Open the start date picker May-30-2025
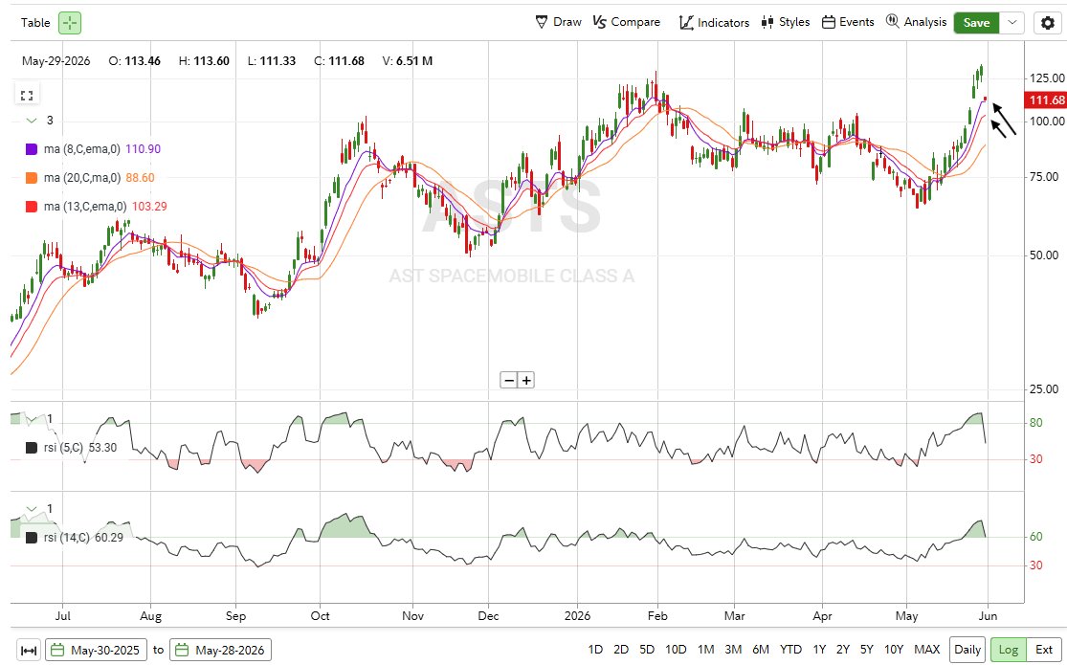This screenshot has height=665, width=1067. [x=96, y=650]
